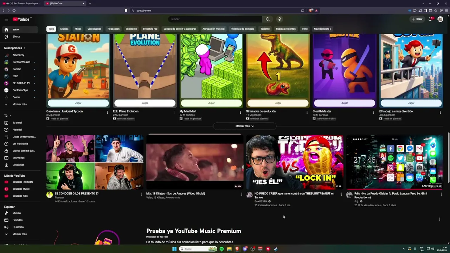This screenshot has width=450, height=253.
Task: Open the Inicio sidebar item
Action: tap(20, 30)
